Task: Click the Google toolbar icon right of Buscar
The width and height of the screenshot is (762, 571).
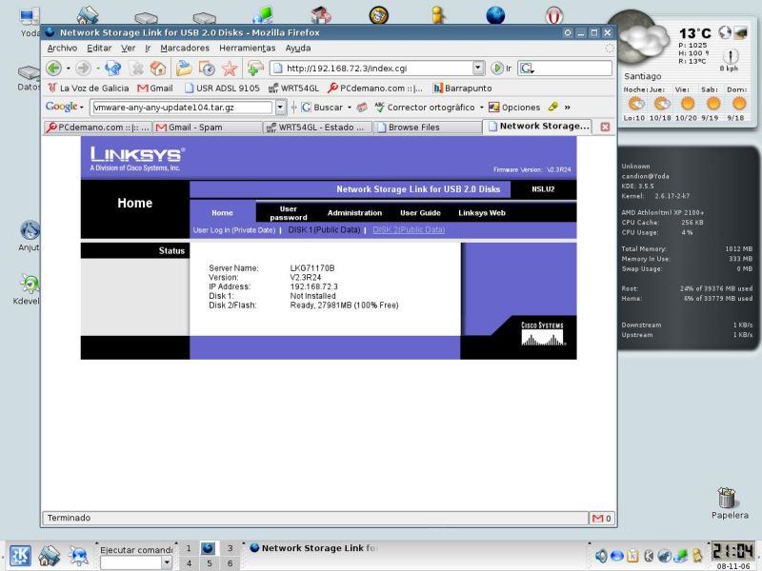Action: tap(362, 108)
